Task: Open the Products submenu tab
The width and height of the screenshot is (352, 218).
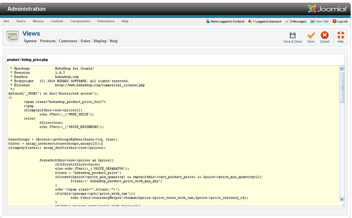Action: 48,41
